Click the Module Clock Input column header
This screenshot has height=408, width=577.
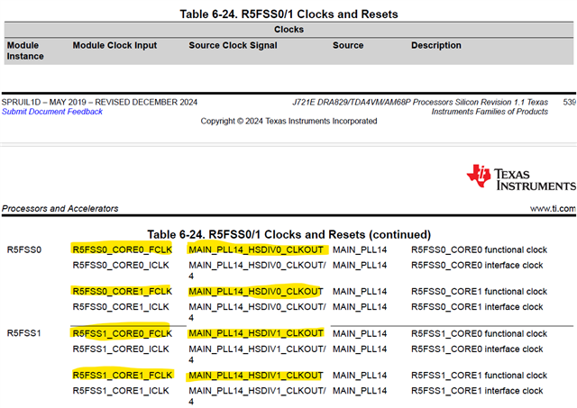114,45
